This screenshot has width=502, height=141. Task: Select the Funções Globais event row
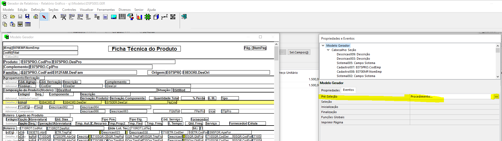coord(410,117)
